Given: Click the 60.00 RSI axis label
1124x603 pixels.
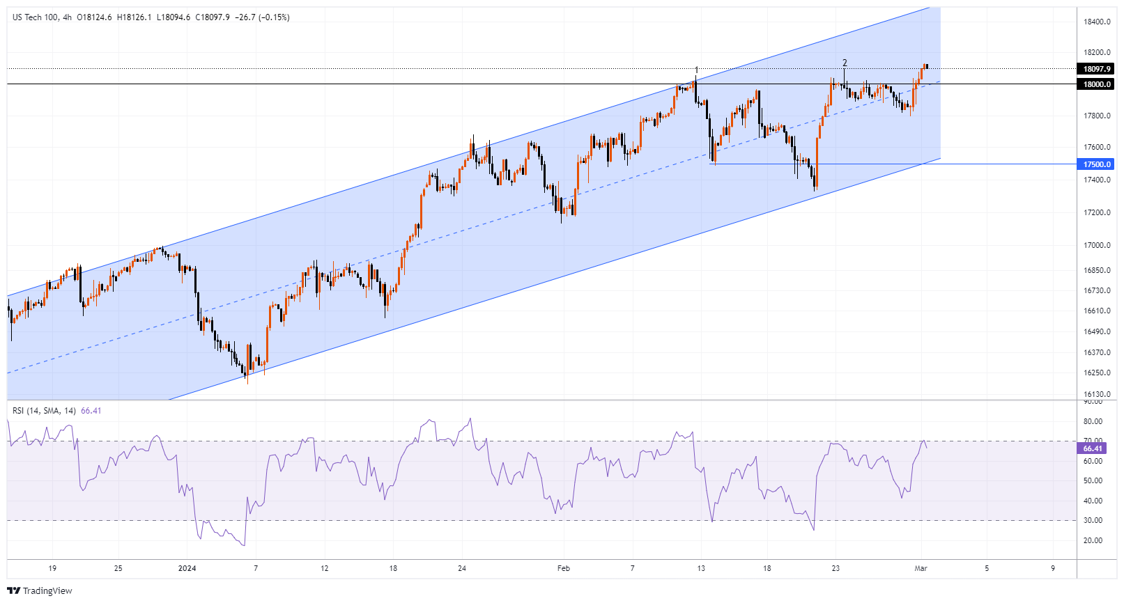Looking at the screenshot, I should pos(1093,461).
